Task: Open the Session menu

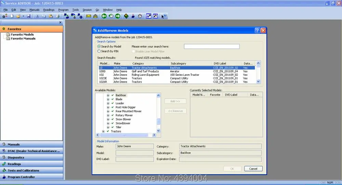Action: point(87,10)
